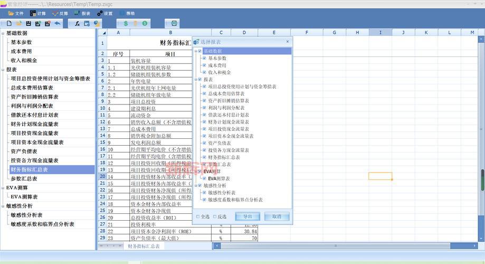Screen dimensions: 485x264
Task: Uncheck 敏感性分析表 in the dialog
Action: coord(204,193)
